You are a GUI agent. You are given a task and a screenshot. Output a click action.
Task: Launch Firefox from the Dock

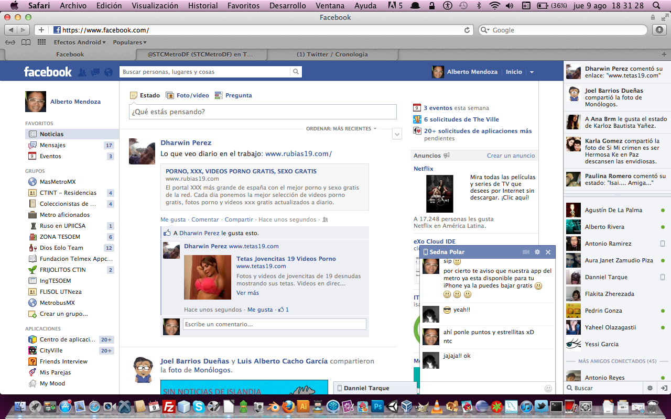click(288, 406)
